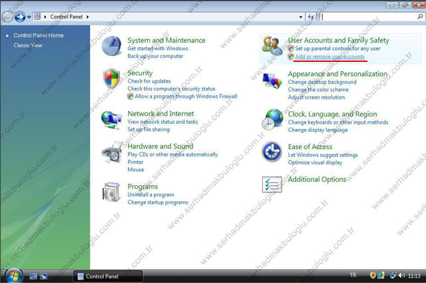
Task: Click the network tray icon
Action: 393,276
